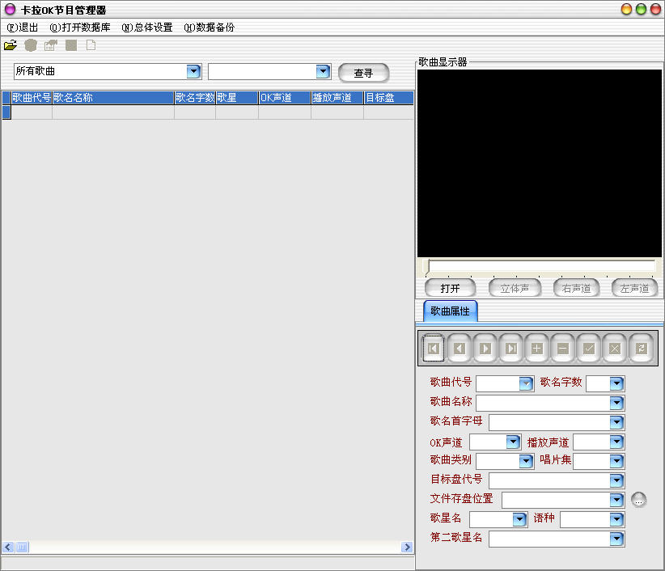Viewport: 665px width, 571px height.
Task: Expand the 所有歌曲 filter dropdown
Action: [193, 72]
